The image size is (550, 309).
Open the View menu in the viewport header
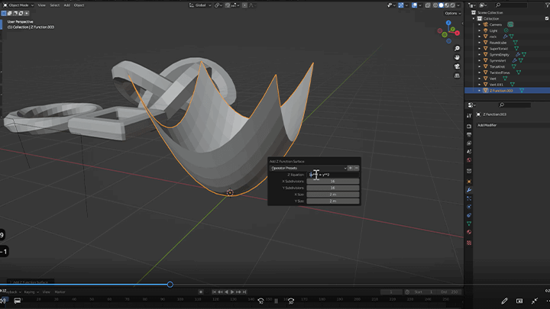click(x=41, y=5)
